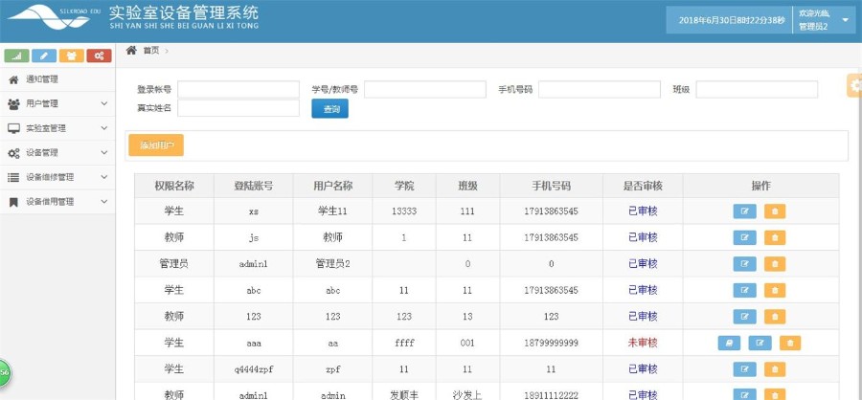This screenshot has width=862, height=400.
Task: Expand chevron beside 实验室管理
Action: 103,128
